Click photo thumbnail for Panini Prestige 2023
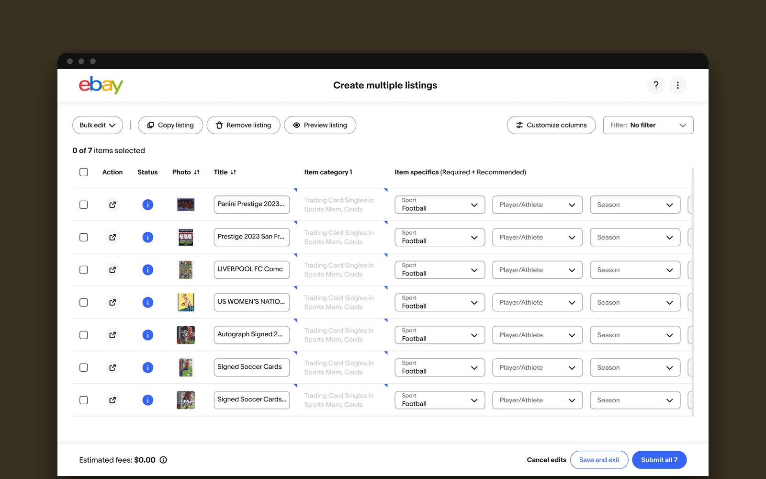The height and width of the screenshot is (479, 766). [x=186, y=205]
